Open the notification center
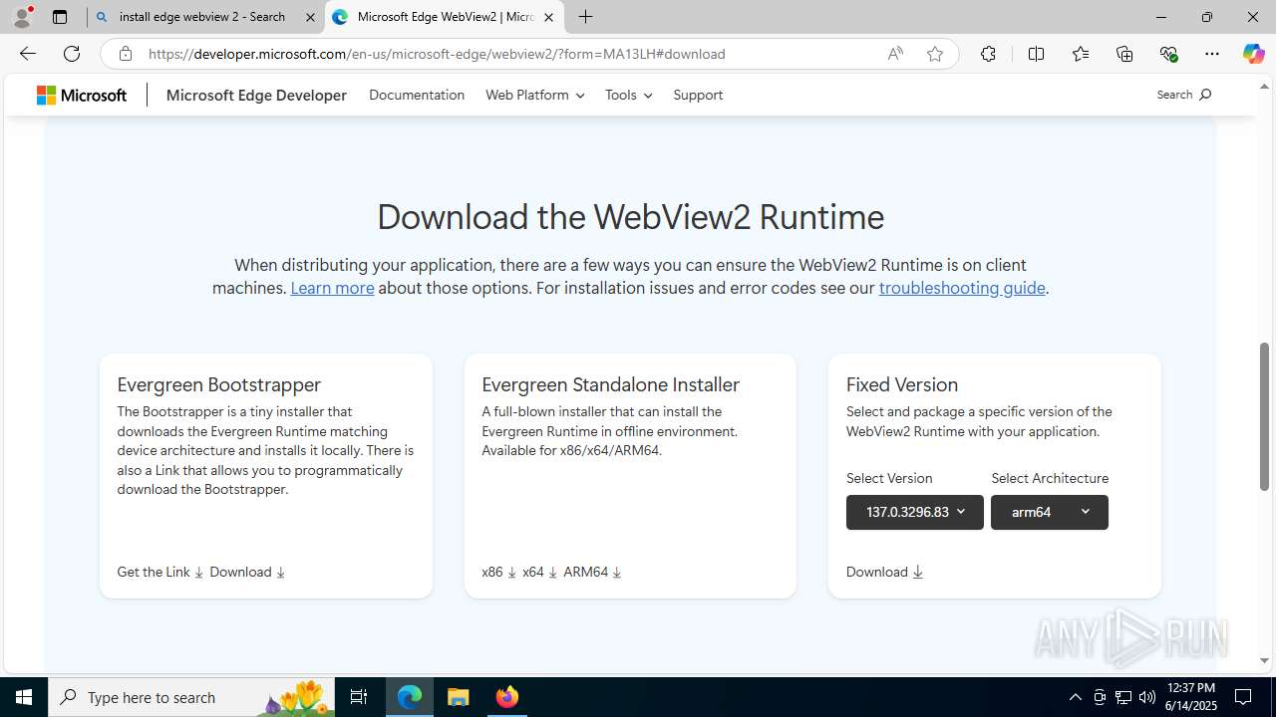 1243,697
